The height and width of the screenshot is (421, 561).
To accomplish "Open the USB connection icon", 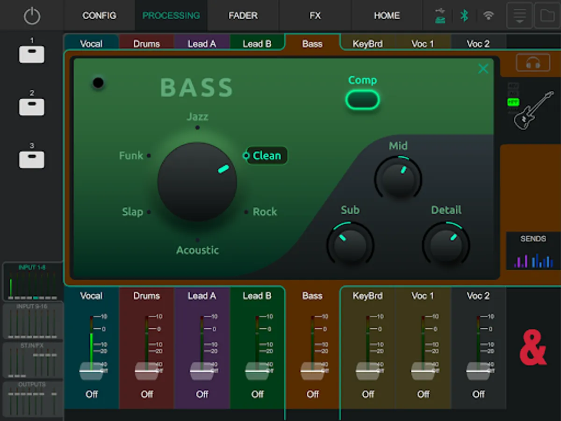I will click(x=440, y=15).
